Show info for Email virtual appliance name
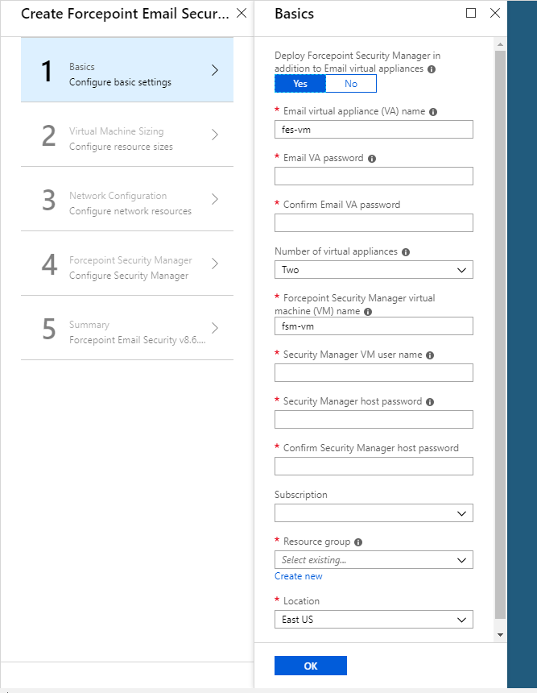The height and width of the screenshot is (693, 537). (433, 112)
